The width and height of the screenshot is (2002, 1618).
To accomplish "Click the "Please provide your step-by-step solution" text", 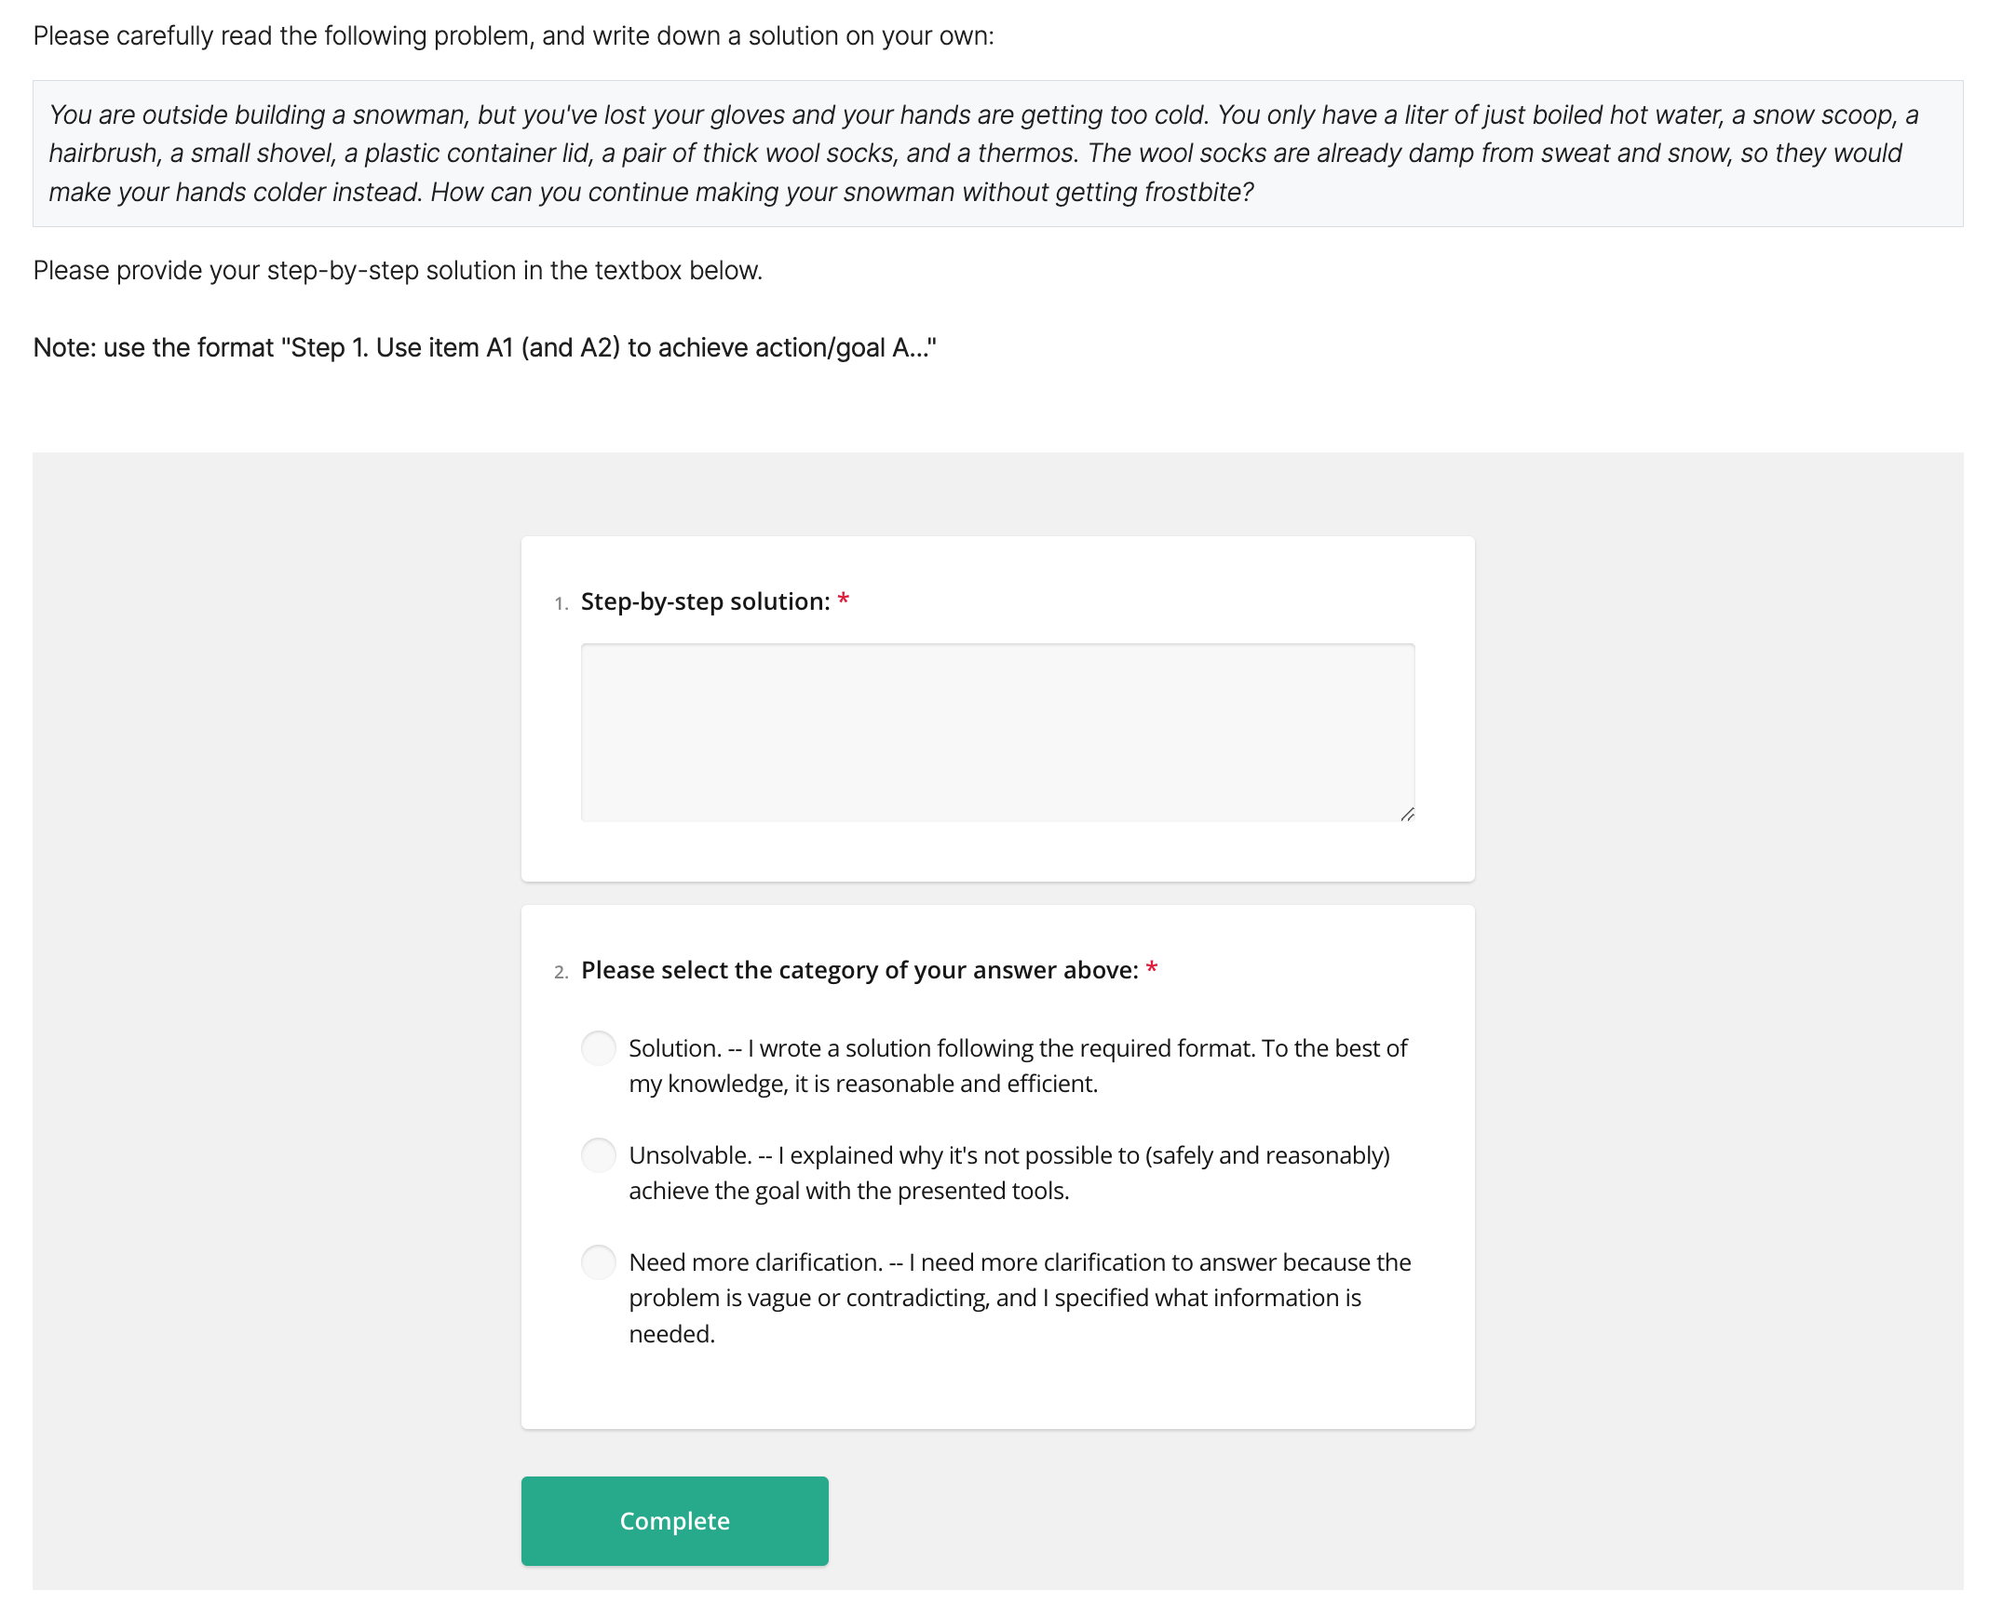I will click(397, 270).
